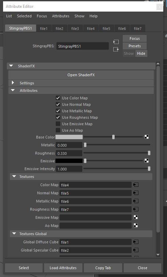Click Base Color checker map button

click(147, 137)
